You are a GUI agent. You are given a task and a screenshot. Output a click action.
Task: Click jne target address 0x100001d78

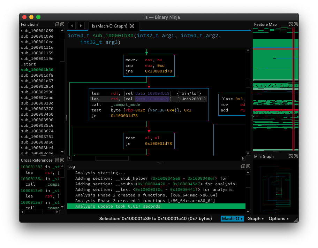click(159, 71)
